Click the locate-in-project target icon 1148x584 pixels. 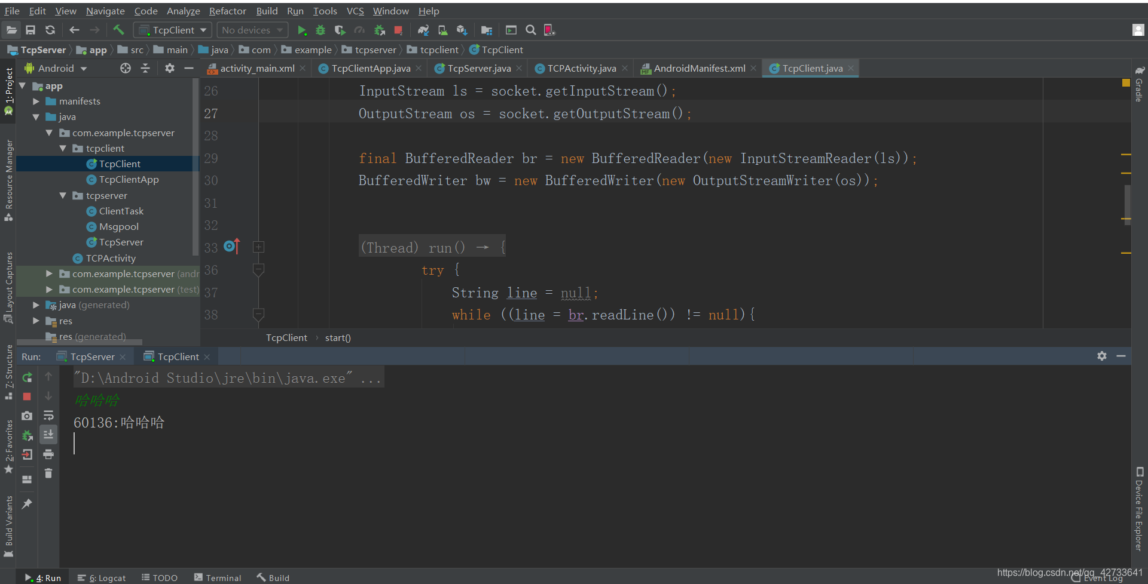(126, 68)
